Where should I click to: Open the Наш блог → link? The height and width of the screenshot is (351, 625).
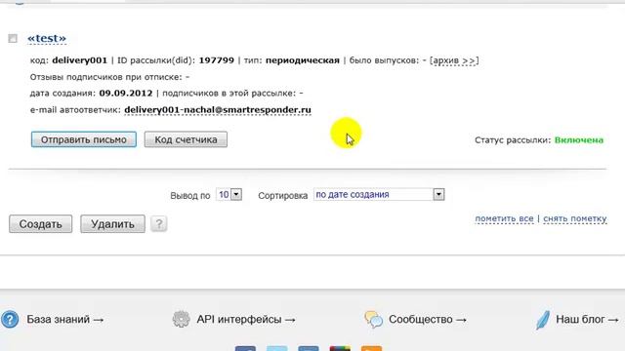[587, 320]
